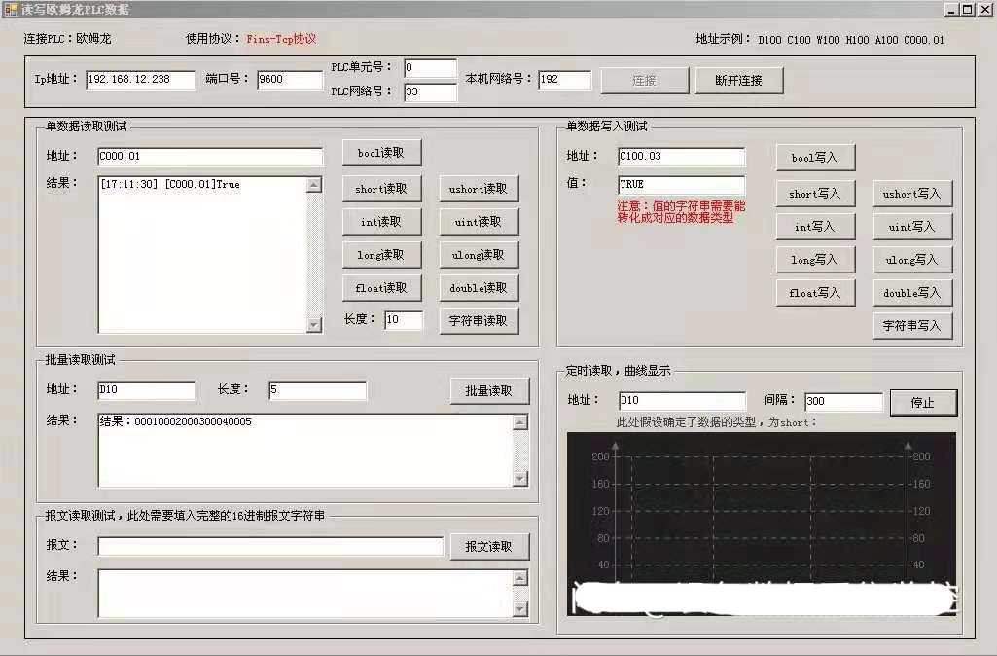Screen dimensions: 997x656
Task: Click the 间隔 interval field showing 300
Action: pos(843,402)
